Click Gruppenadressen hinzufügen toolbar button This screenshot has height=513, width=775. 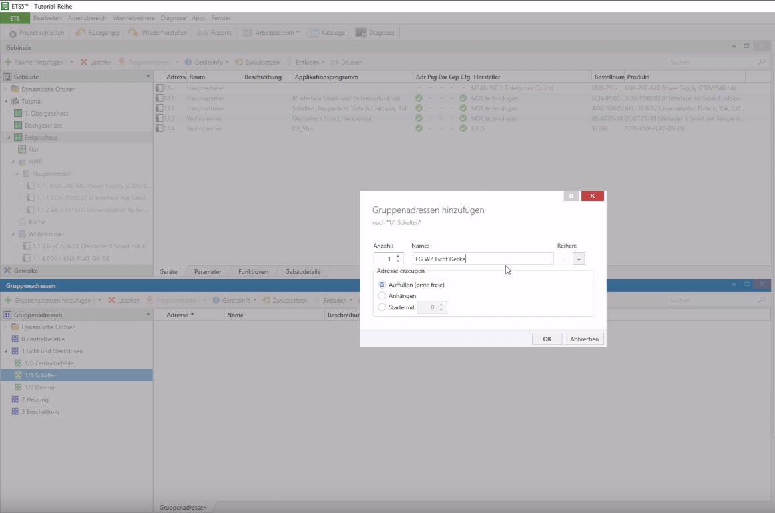[x=48, y=301]
